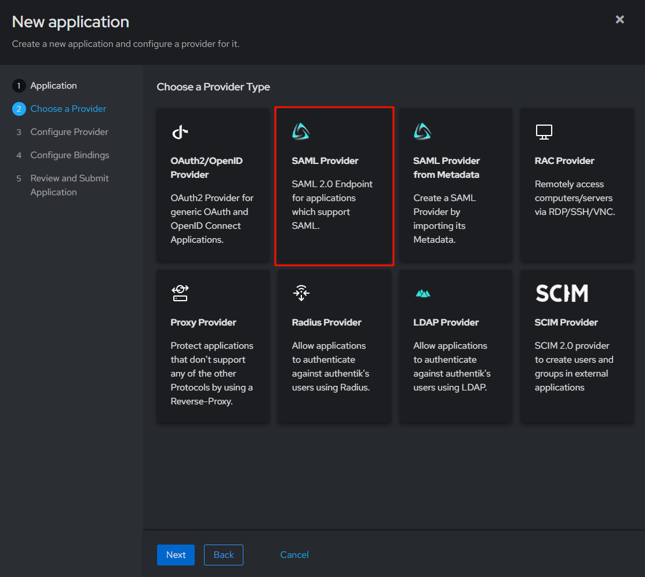This screenshot has width=645, height=577.
Task: Choose the Radius Provider title
Action: [x=327, y=323]
